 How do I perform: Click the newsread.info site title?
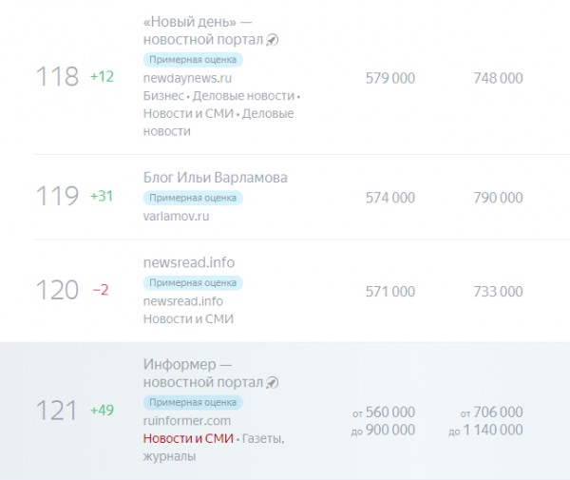pos(189,262)
